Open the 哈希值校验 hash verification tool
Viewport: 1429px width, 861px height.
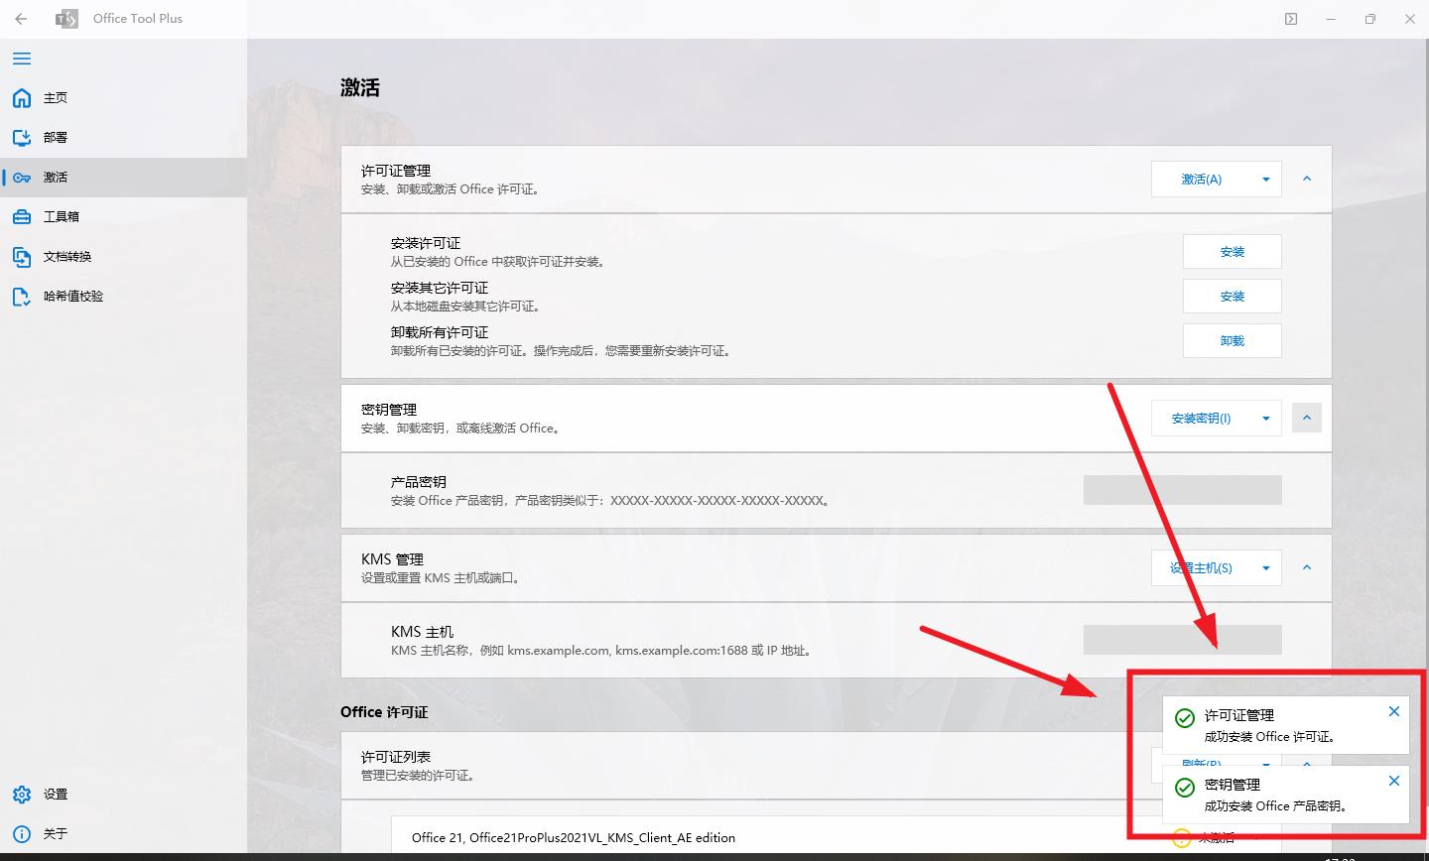(74, 296)
